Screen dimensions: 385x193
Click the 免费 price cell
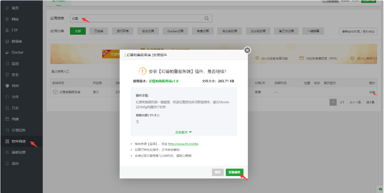click(x=258, y=92)
